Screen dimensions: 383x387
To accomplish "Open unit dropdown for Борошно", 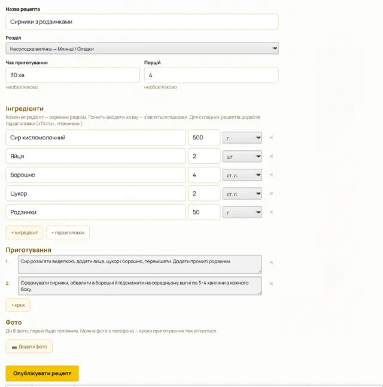I will tap(242, 175).
